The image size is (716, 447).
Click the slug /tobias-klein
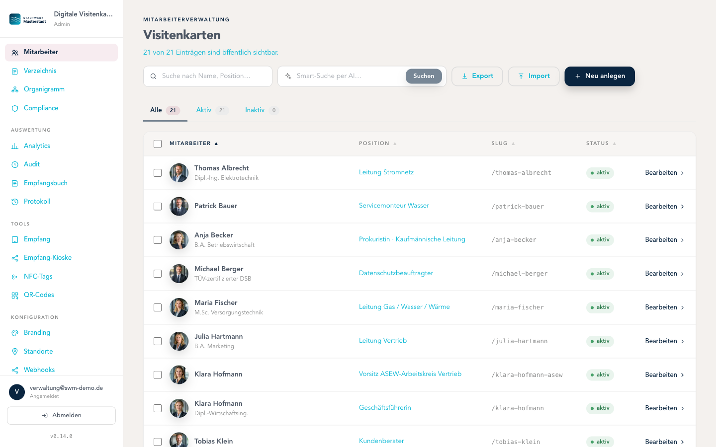[x=516, y=442]
